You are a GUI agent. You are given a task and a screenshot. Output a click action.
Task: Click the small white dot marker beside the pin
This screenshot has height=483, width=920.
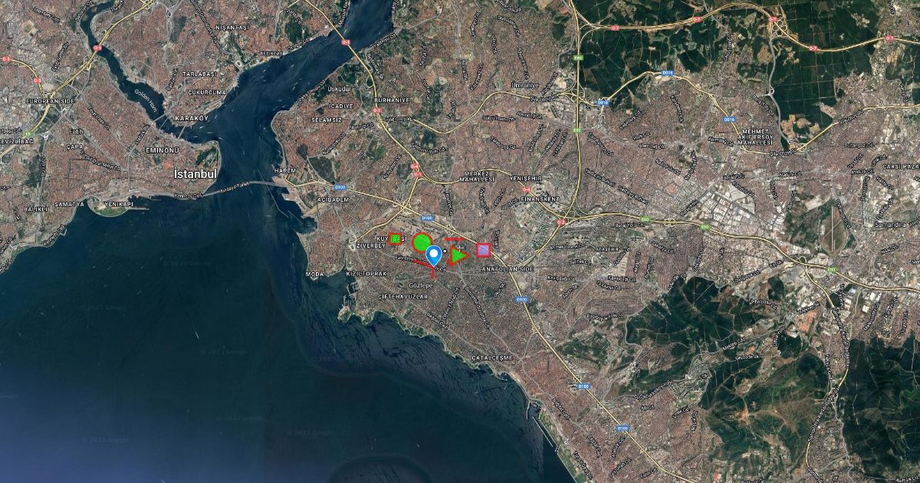pos(444,251)
